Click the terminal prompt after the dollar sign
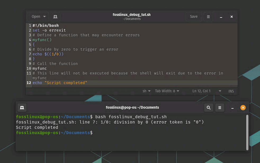This screenshot has width=260, height=163. [95, 133]
